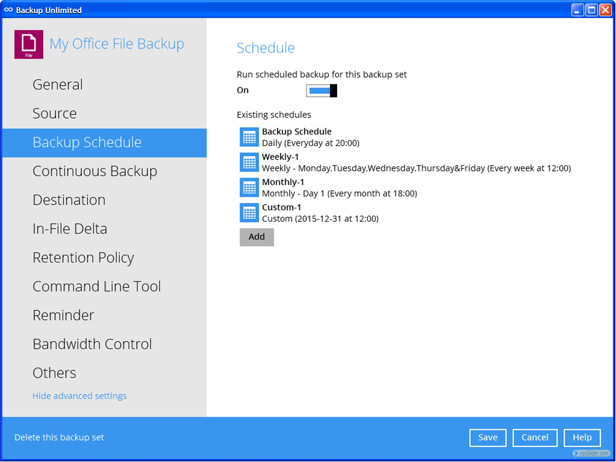Screen dimensions: 616x462
Task: Open the Retention Policy section
Action: 83,258
